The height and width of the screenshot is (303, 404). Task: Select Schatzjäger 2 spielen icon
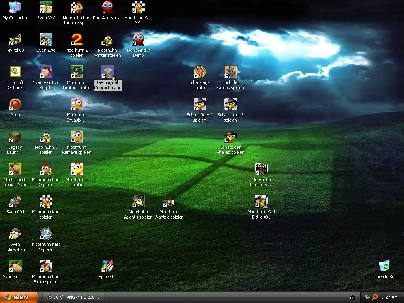click(x=200, y=104)
